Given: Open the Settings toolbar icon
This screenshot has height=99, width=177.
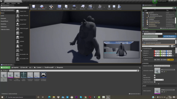Looking at the screenshot, I should [74, 7].
